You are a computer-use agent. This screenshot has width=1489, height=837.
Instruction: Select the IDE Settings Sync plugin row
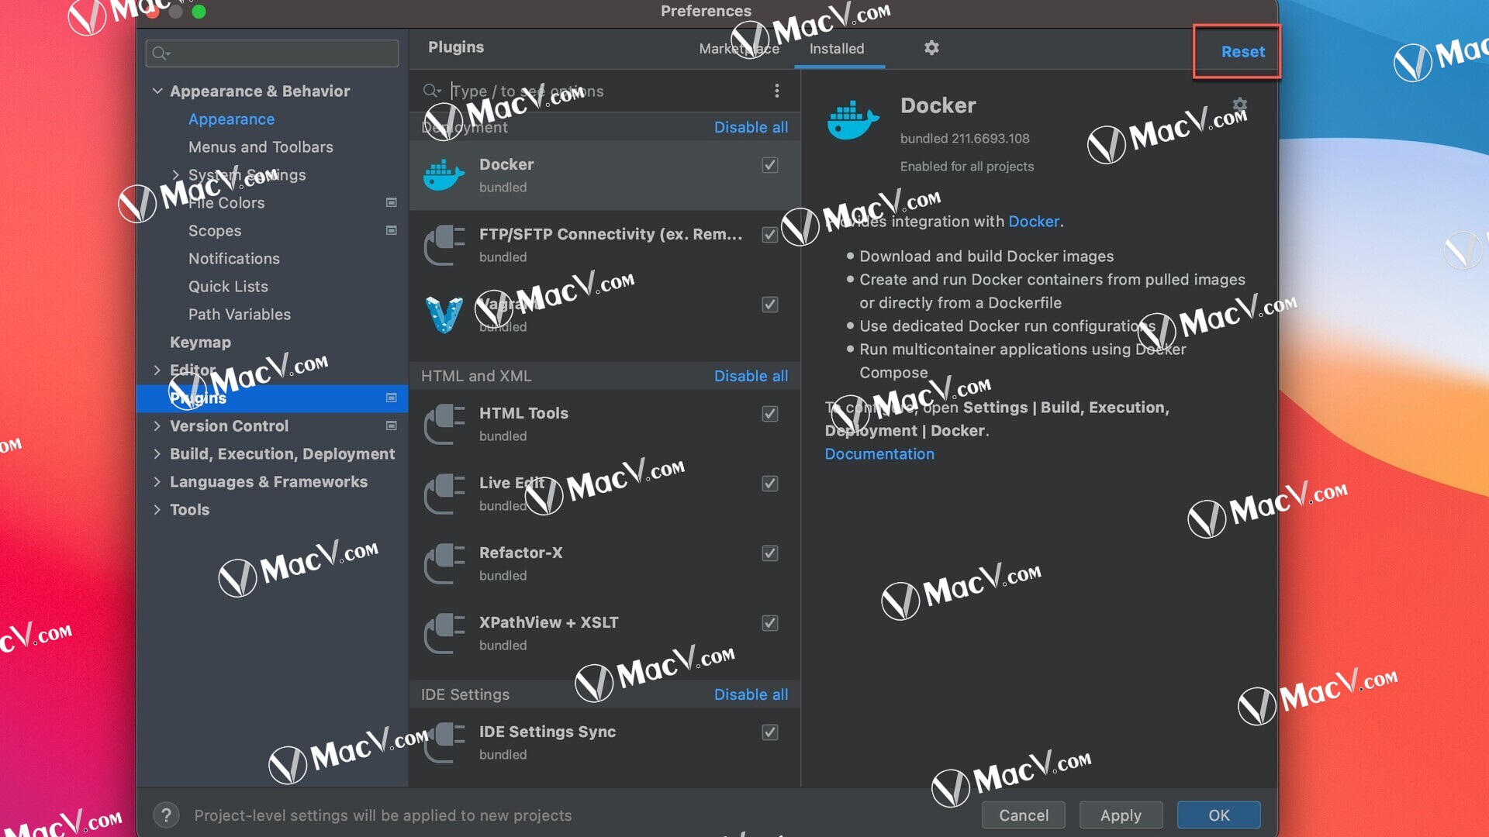coord(605,742)
